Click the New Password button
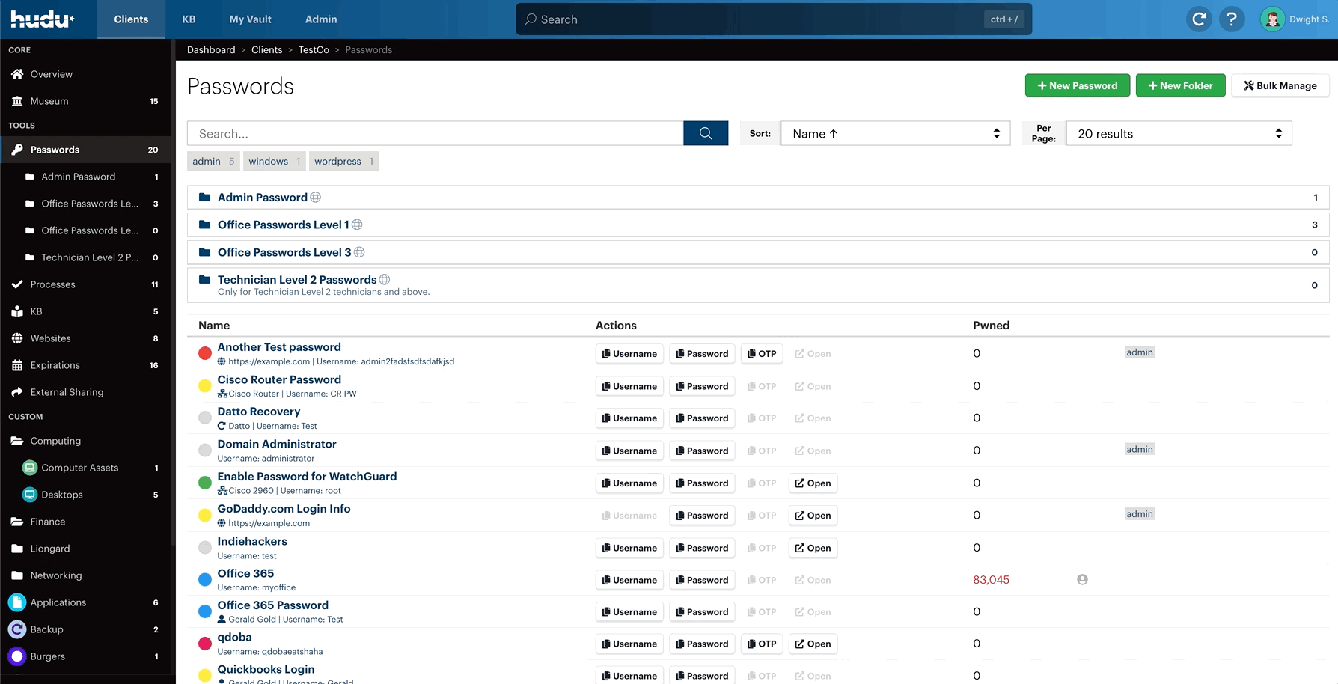Screen dimensions: 1338x684 [x=1078, y=85]
